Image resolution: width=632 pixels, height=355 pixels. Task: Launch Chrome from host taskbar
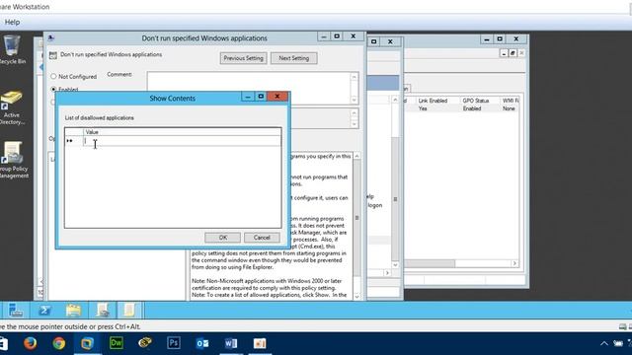click(59, 343)
